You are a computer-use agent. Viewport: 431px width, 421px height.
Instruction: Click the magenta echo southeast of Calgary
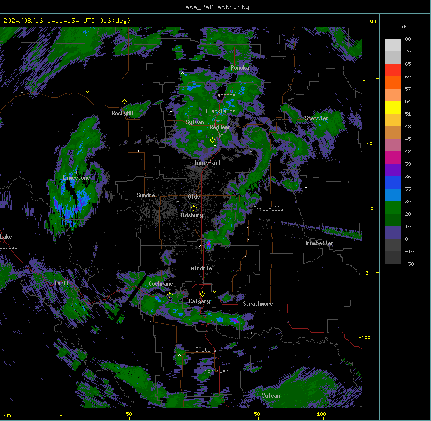point(234,320)
